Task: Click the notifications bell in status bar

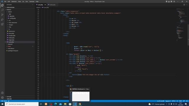Action: click(x=187, y=101)
